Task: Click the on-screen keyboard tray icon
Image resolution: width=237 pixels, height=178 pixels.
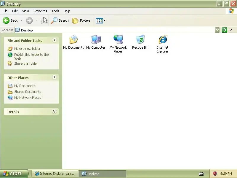Action: (201, 174)
